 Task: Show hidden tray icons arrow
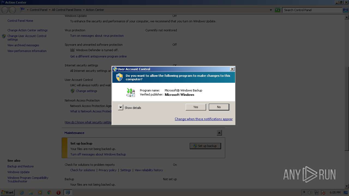point(304,192)
